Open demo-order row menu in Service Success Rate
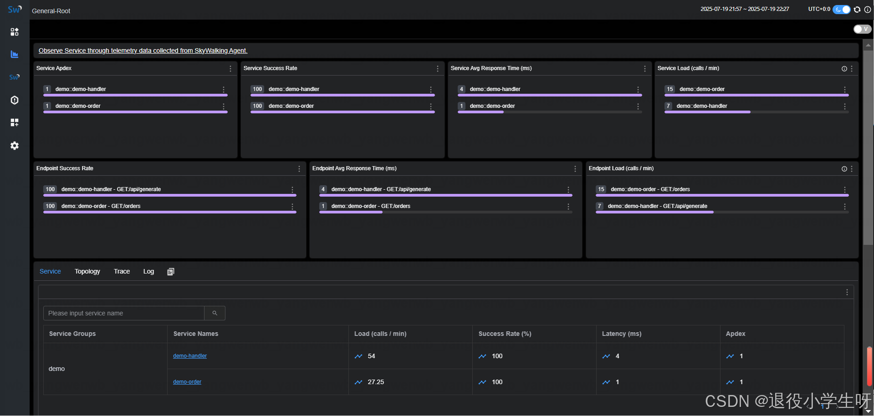Viewport: 874px width, 416px height. [431, 107]
